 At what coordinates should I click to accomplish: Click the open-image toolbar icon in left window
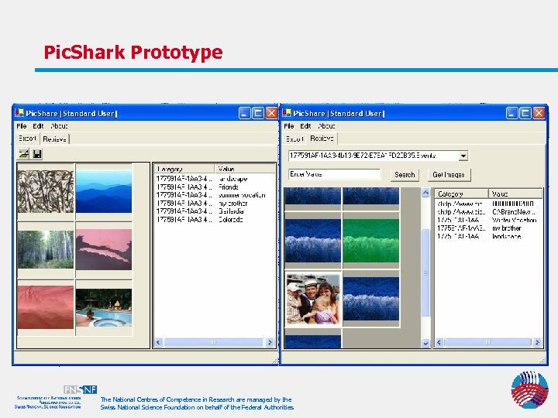coord(23,154)
